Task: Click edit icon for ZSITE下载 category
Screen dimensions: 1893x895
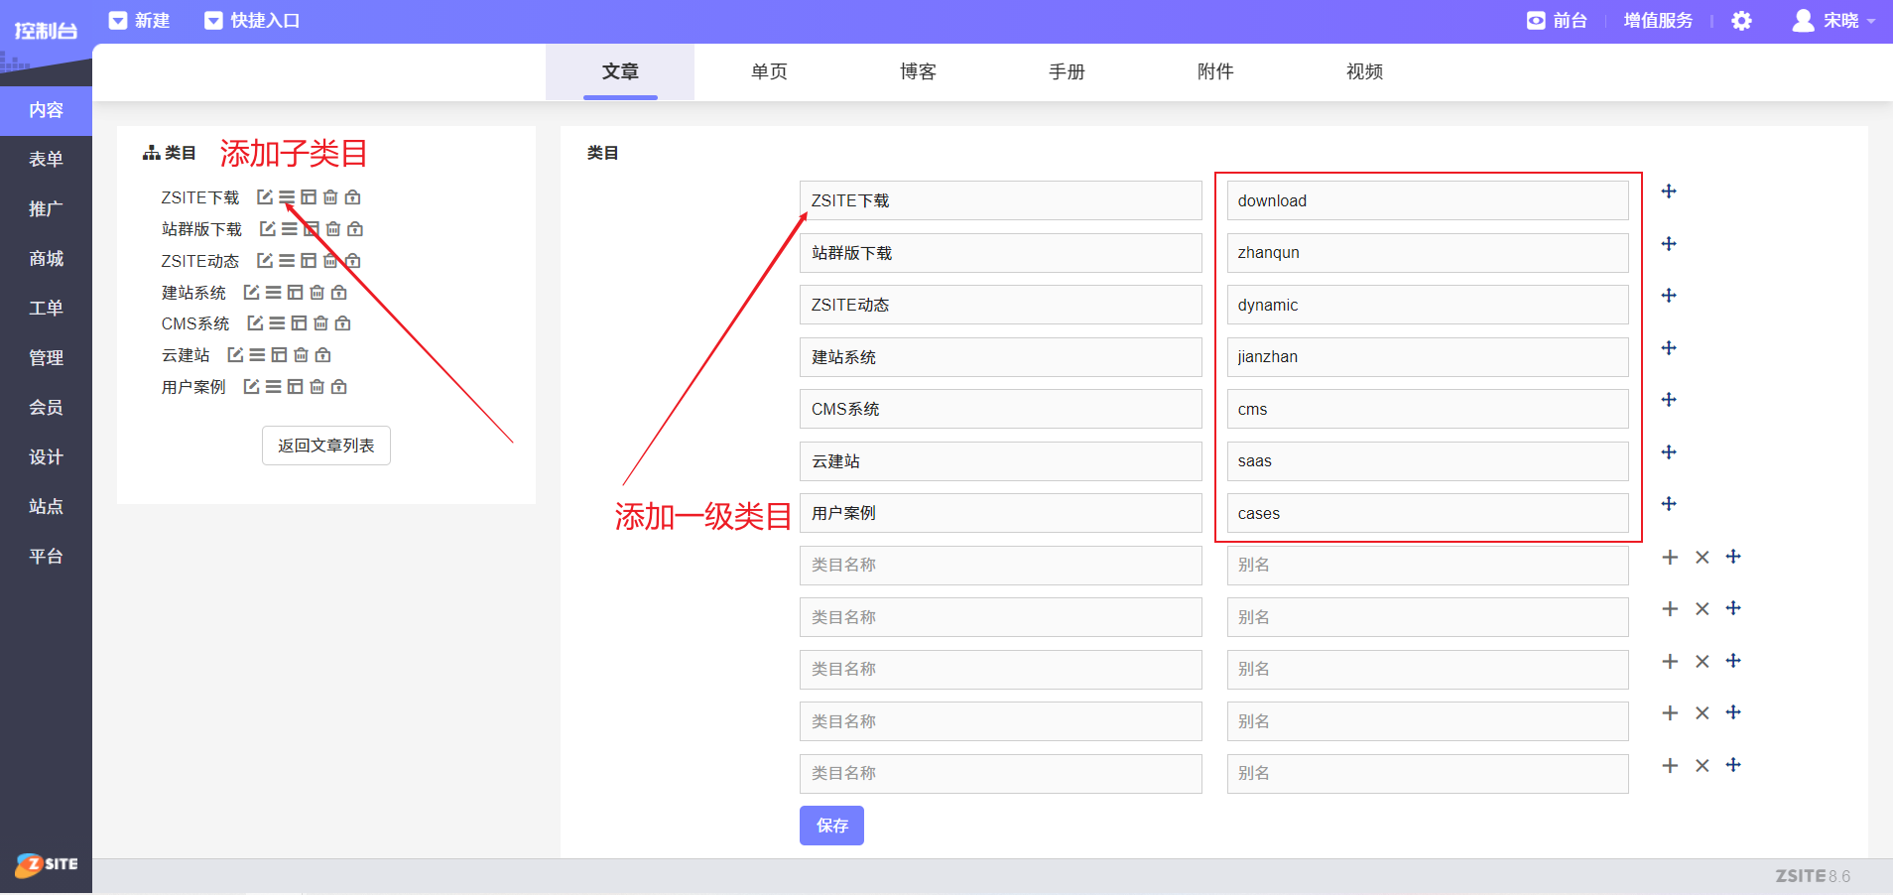Action: [x=264, y=197]
